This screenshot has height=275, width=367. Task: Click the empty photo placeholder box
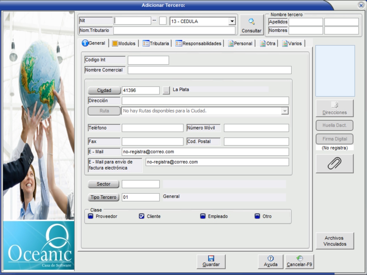(x=335, y=71)
